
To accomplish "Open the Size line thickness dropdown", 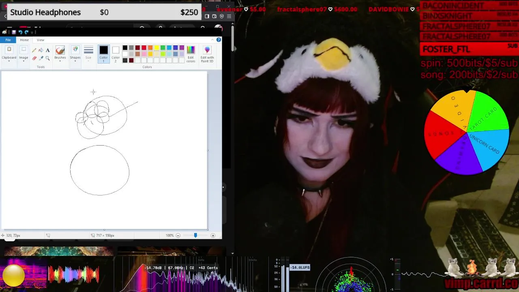I will [88, 53].
